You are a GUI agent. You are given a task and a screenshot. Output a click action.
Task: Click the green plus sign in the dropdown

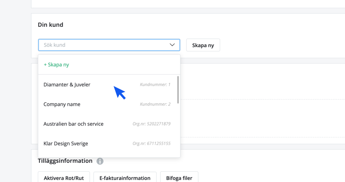[46, 65]
